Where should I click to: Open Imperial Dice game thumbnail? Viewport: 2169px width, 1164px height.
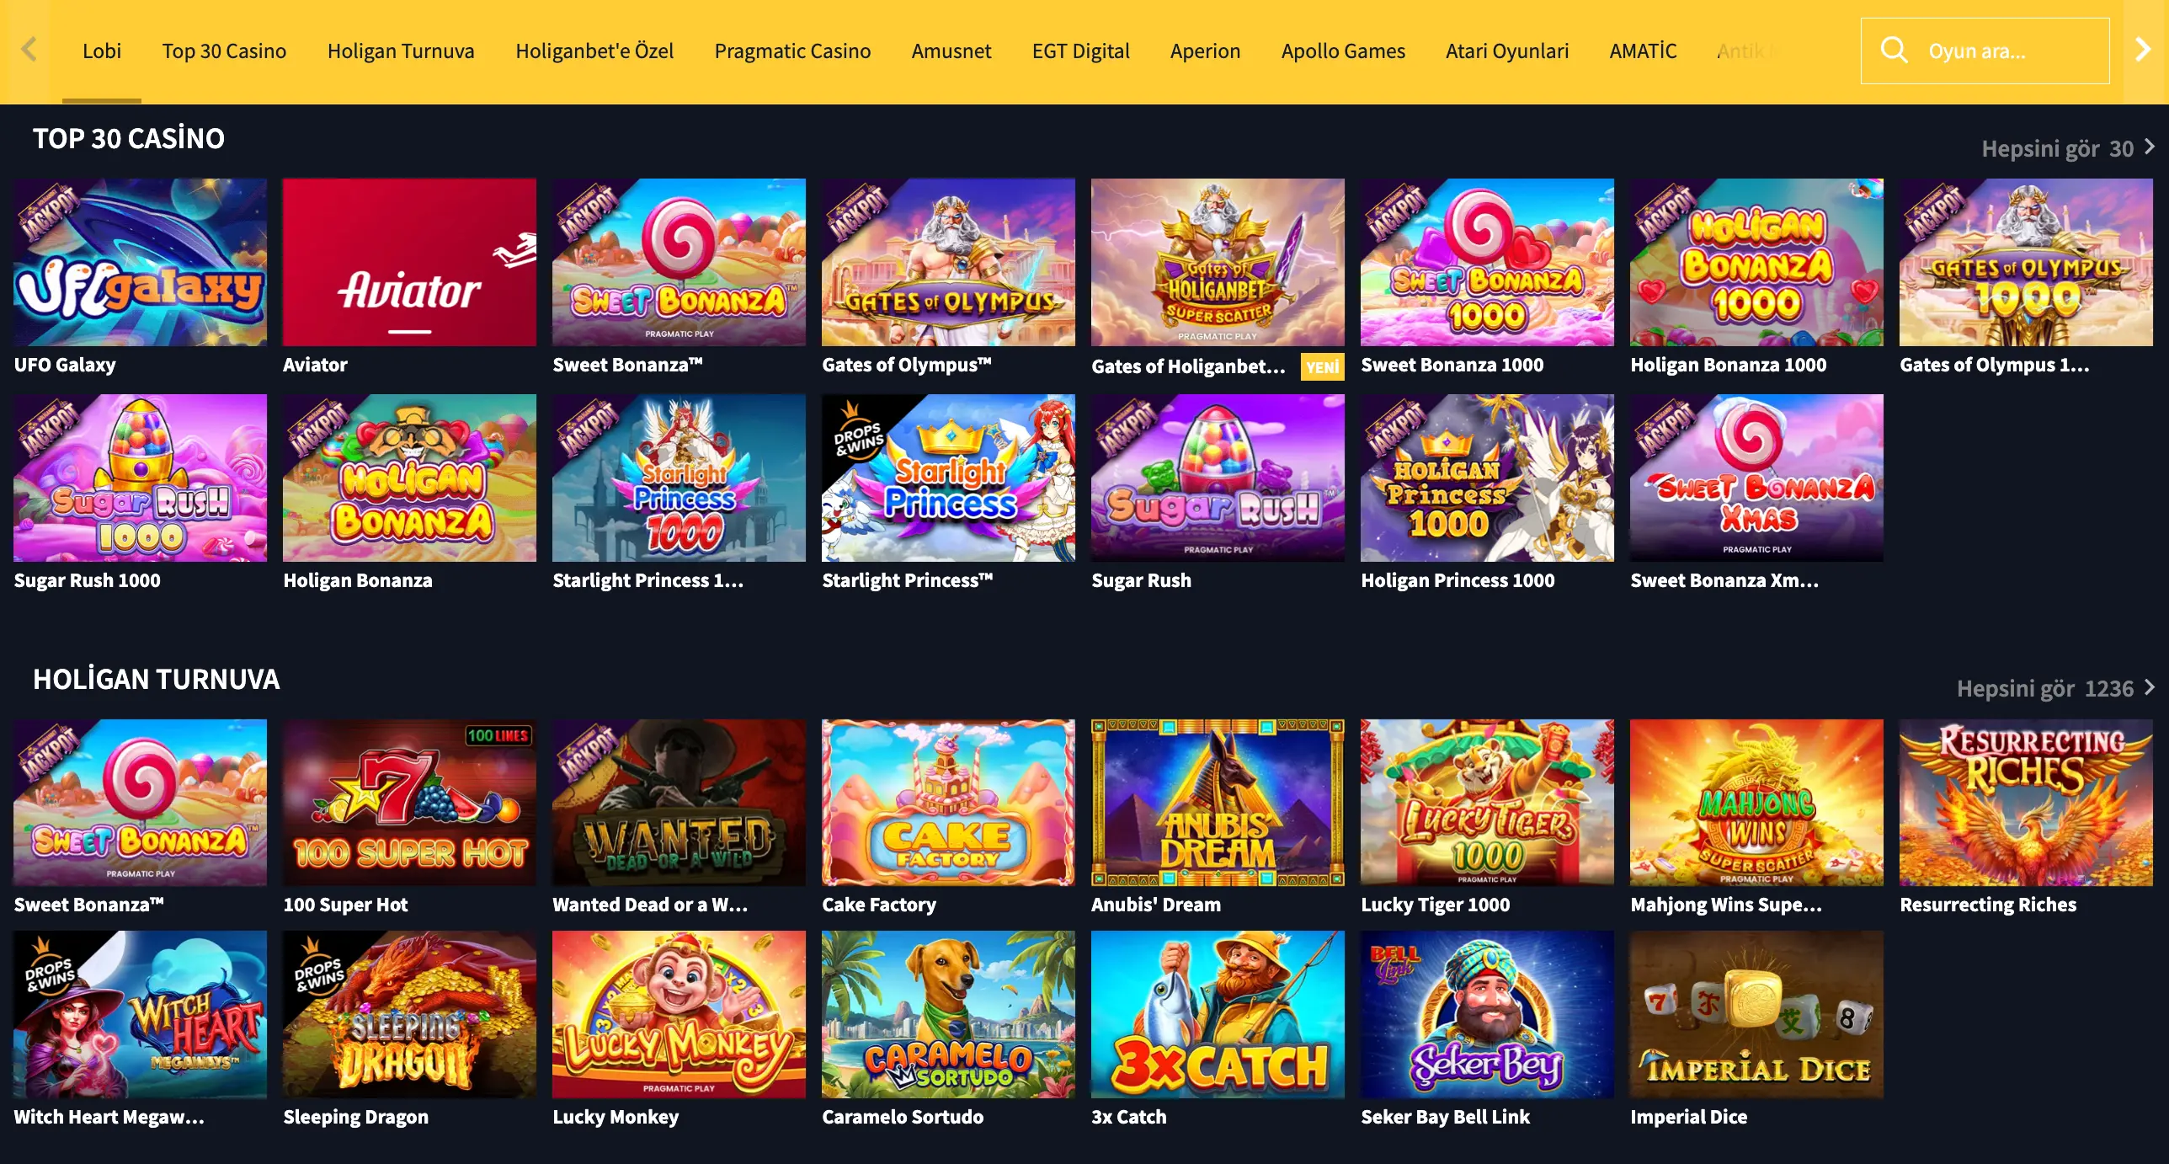(x=1756, y=1014)
